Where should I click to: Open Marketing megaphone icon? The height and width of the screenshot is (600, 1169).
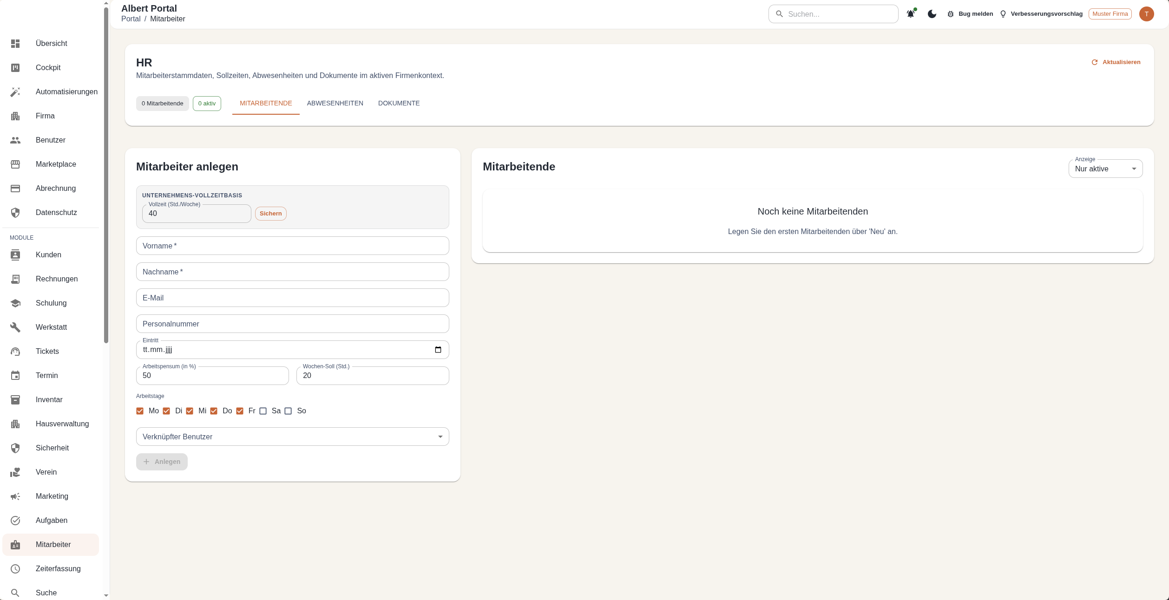pyautogui.click(x=15, y=496)
